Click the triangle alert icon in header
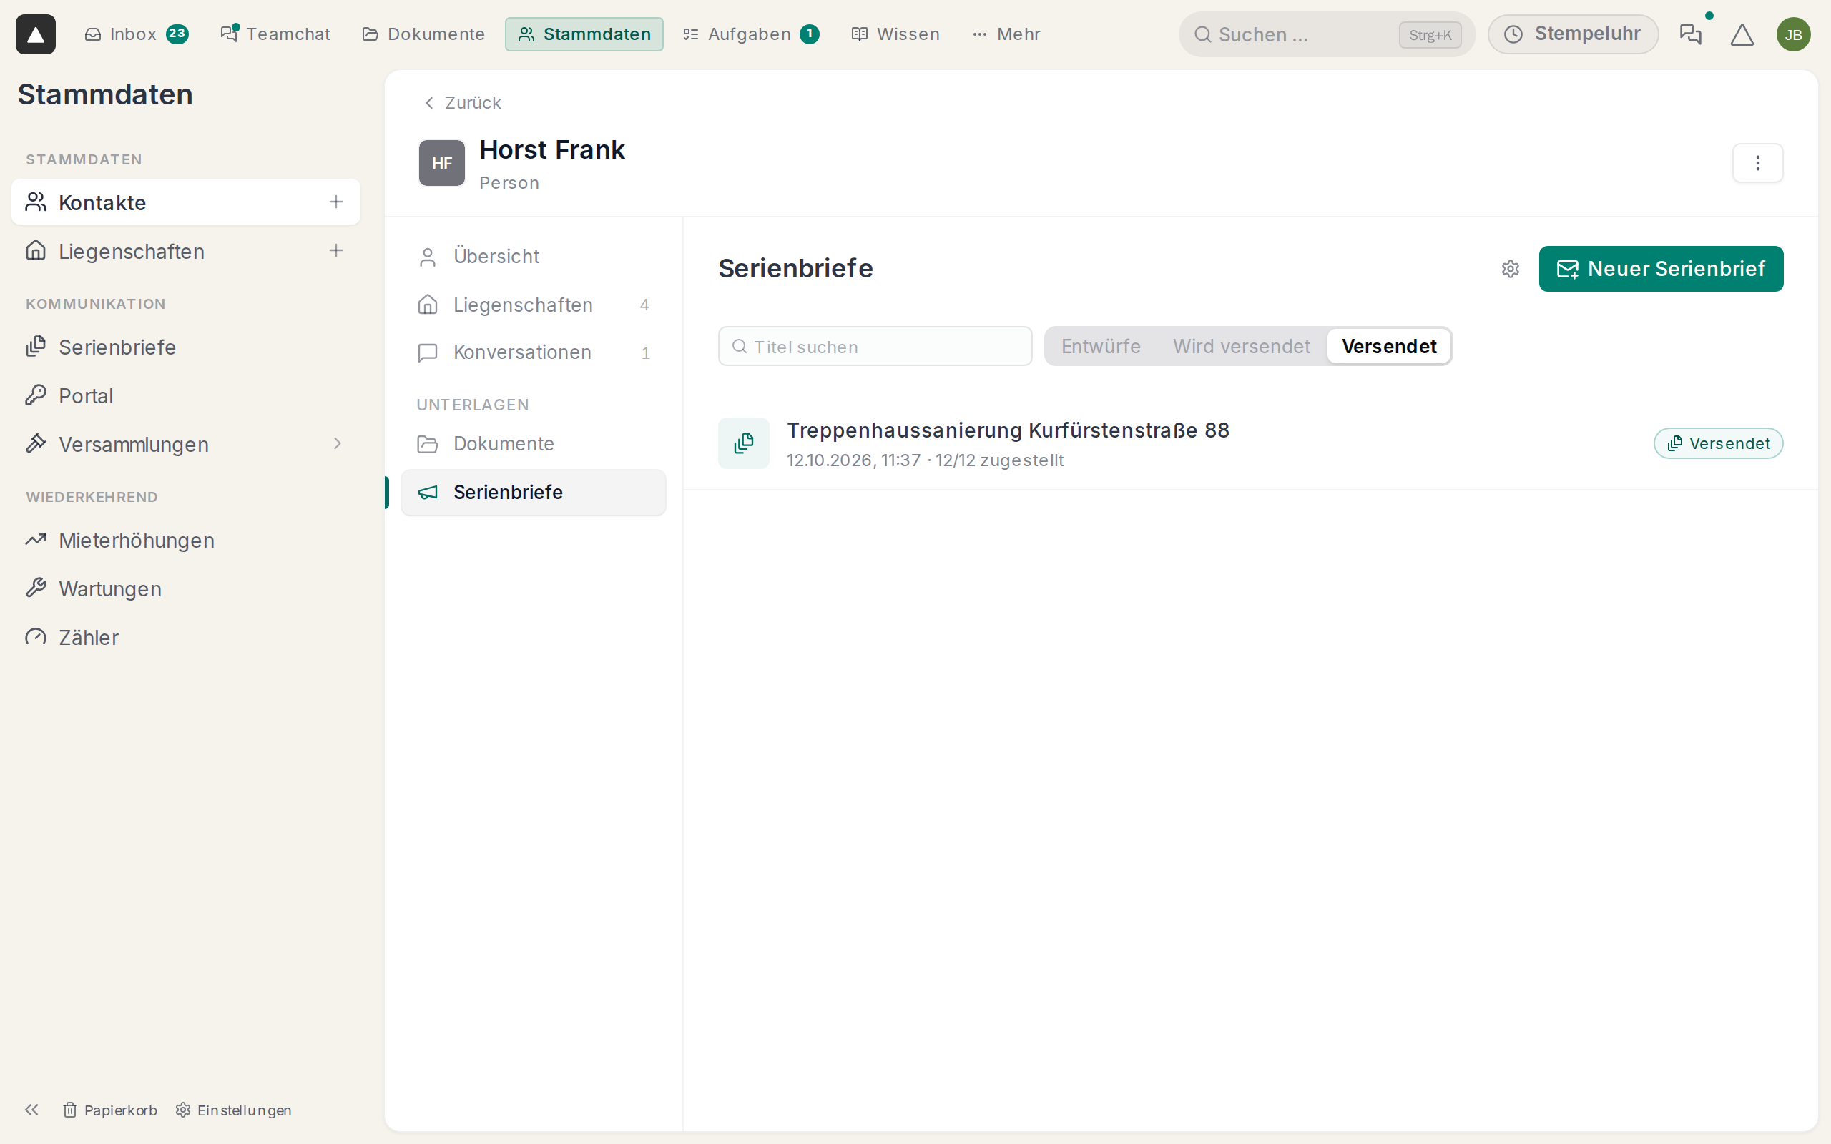This screenshot has width=1831, height=1144. (x=1742, y=34)
